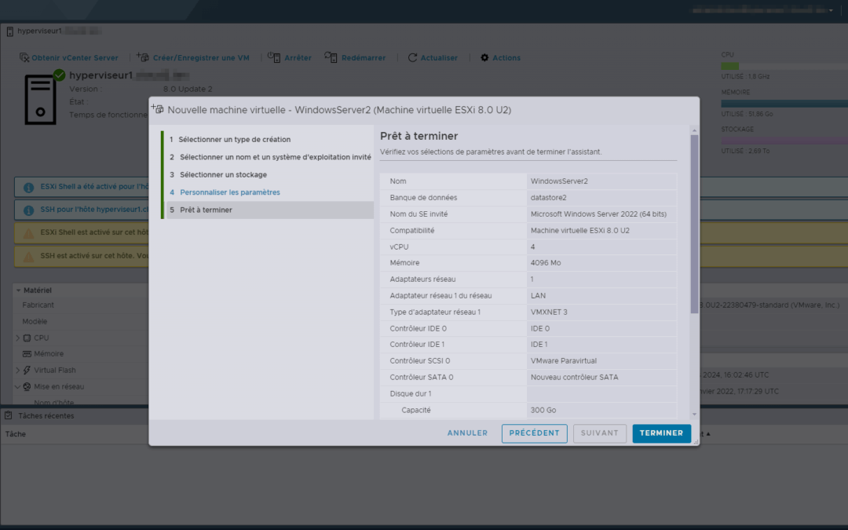Image resolution: width=848 pixels, height=530 pixels.
Task: Click the green status check icon
Action: (x=60, y=75)
